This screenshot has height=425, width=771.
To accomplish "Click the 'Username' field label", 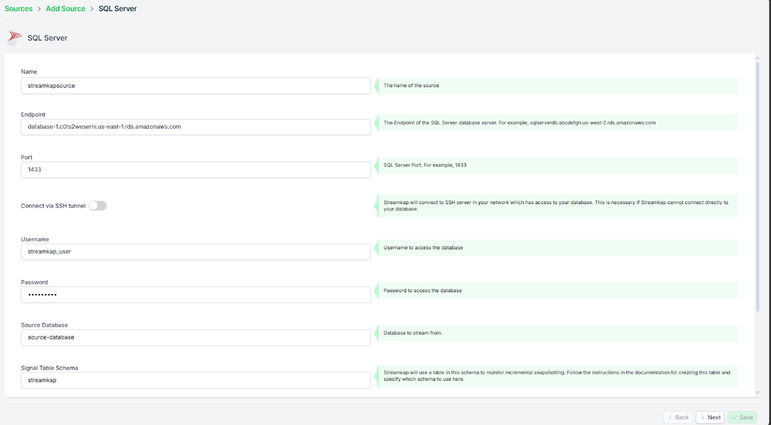I will coord(35,240).
